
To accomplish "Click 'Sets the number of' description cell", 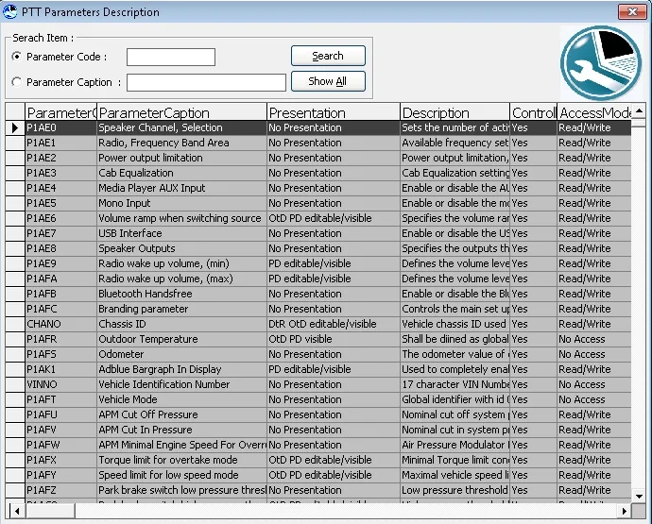I will pos(455,127).
